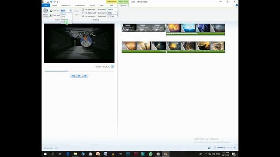
Task: Open the Task View icon
Action: (x=60, y=154)
